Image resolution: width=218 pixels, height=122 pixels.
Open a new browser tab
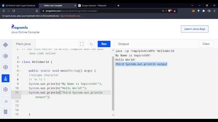(x=118, y=5)
